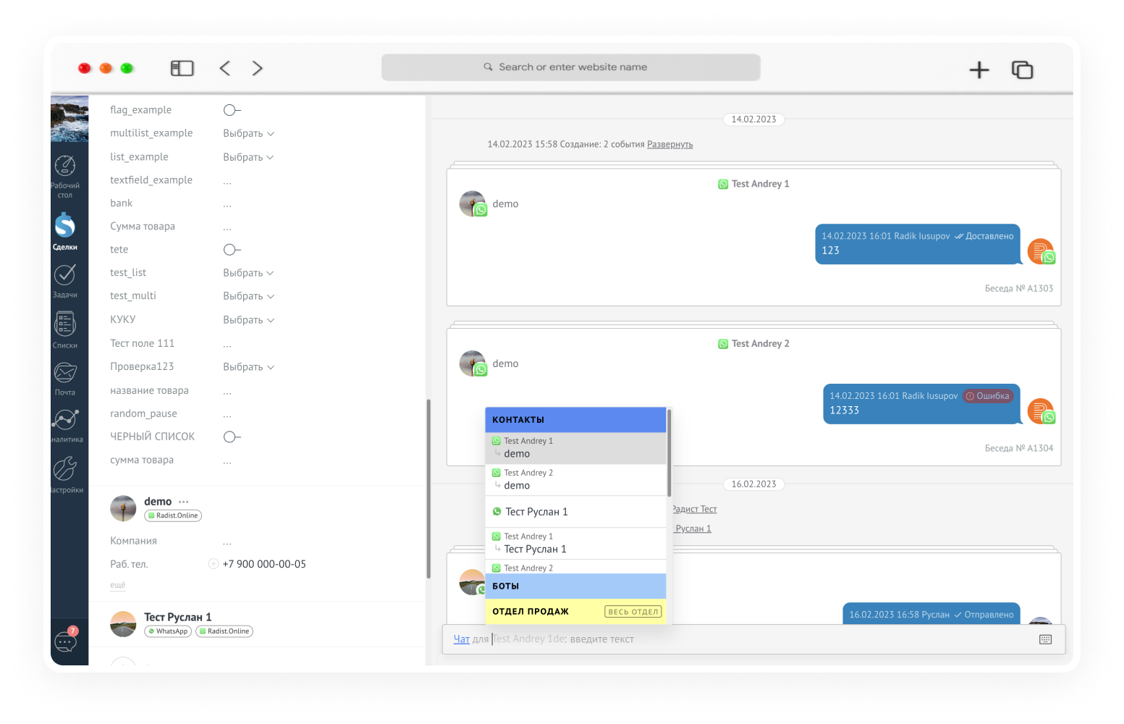1124x724 pixels.
Task: Click the bank value field
Action: (227, 204)
